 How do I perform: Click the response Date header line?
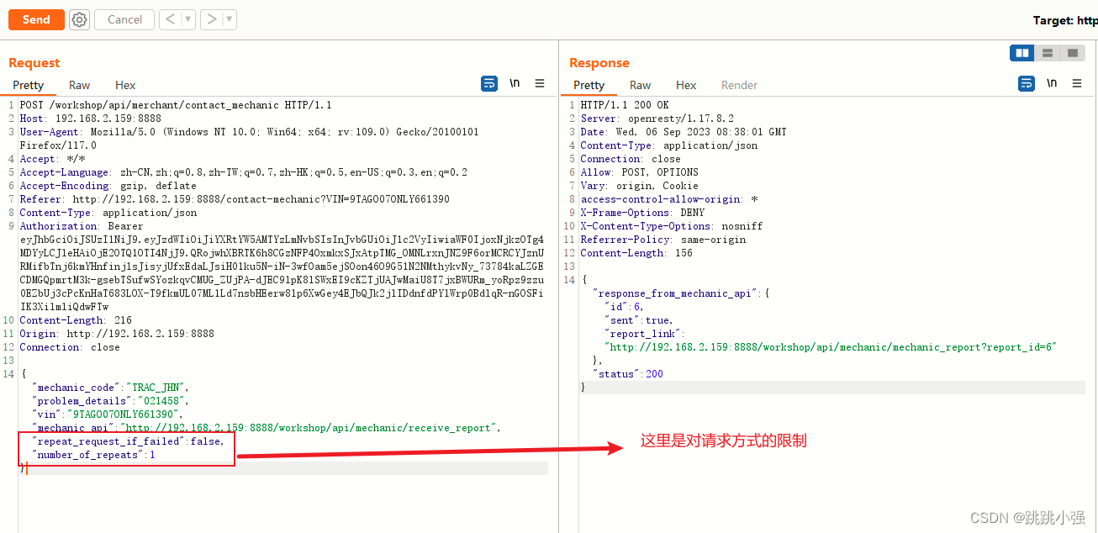tap(684, 132)
